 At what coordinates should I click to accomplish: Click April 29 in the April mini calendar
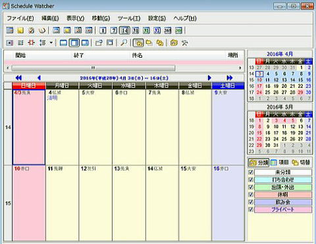300,92
